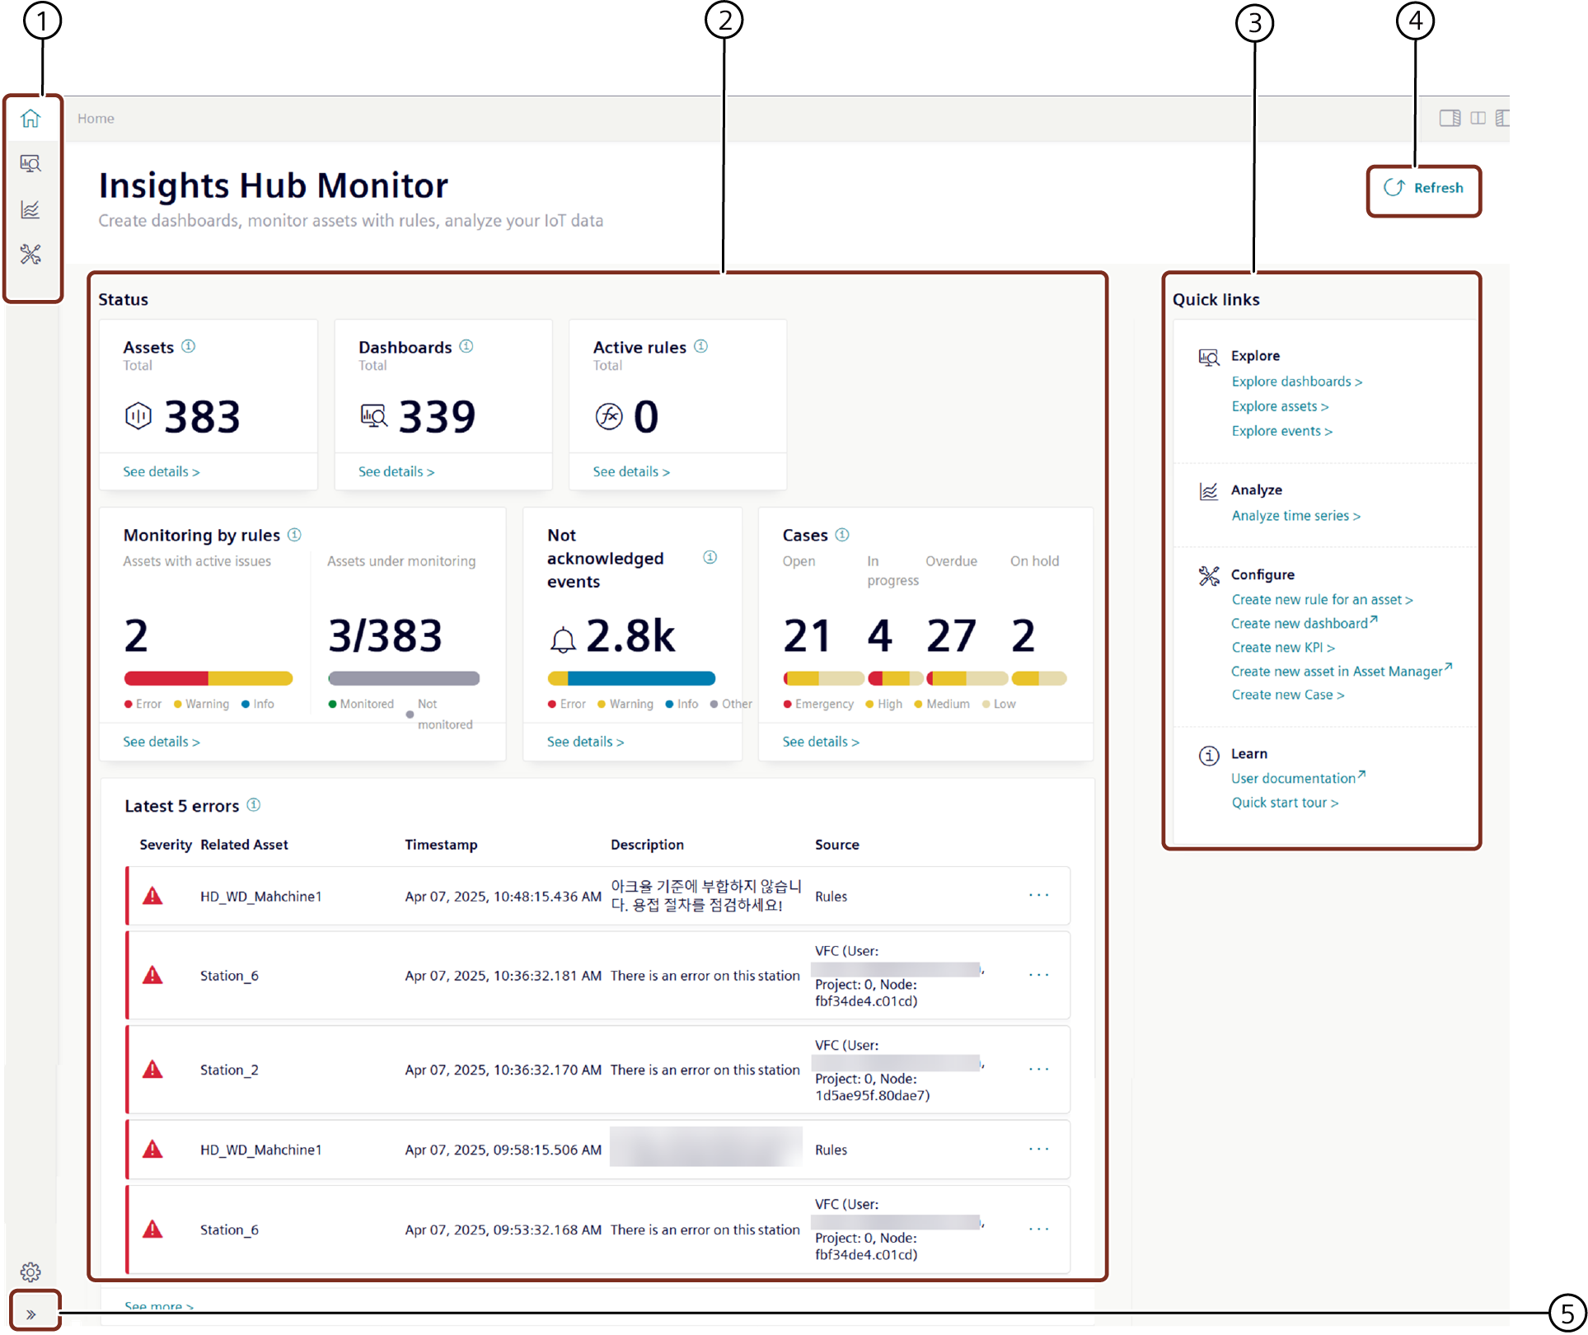The height and width of the screenshot is (1335, 1588).
Task: Open more options for Station_2 error row
Action: tap(1039, 1070)
